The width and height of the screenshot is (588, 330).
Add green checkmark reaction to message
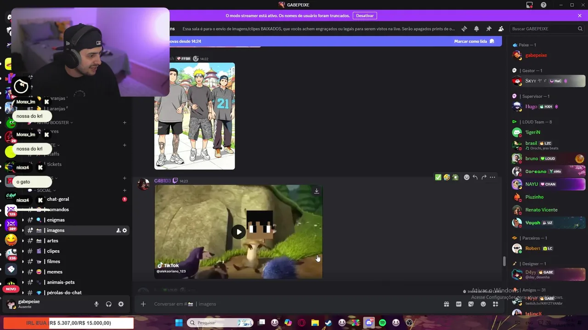[438, 177]
